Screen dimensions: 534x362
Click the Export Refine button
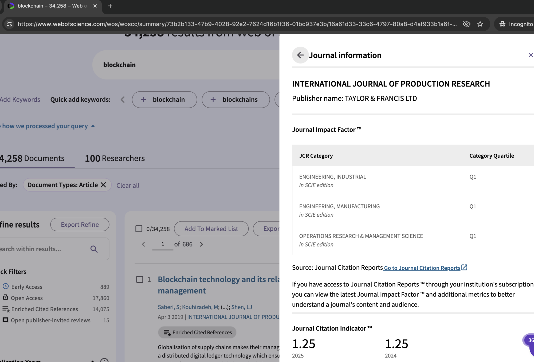tap(80, 225)
